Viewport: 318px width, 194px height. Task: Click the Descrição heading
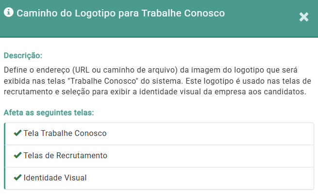23,55
